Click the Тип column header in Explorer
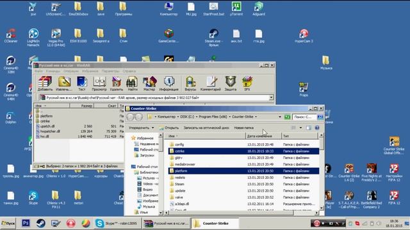 (x=300, y=136)
